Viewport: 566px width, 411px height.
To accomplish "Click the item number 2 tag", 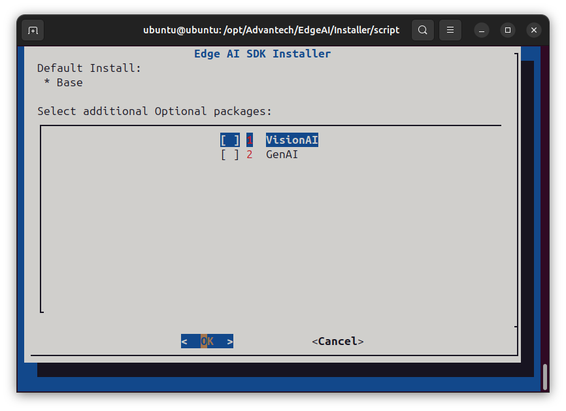I will tap(250, 155).
